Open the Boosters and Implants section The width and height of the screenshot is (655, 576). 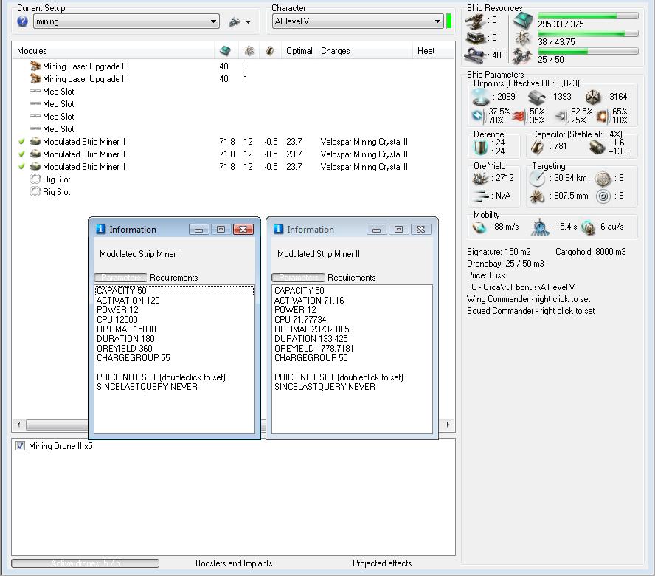234,563
